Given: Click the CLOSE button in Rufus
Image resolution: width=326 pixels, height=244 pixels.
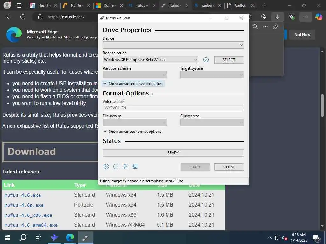Looking at the screenshot, I should pos(229,167).
